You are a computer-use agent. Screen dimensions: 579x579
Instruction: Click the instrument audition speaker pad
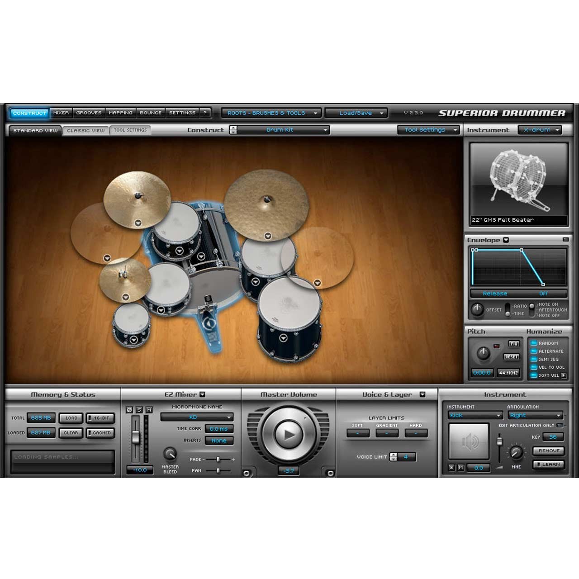(469, 441)
